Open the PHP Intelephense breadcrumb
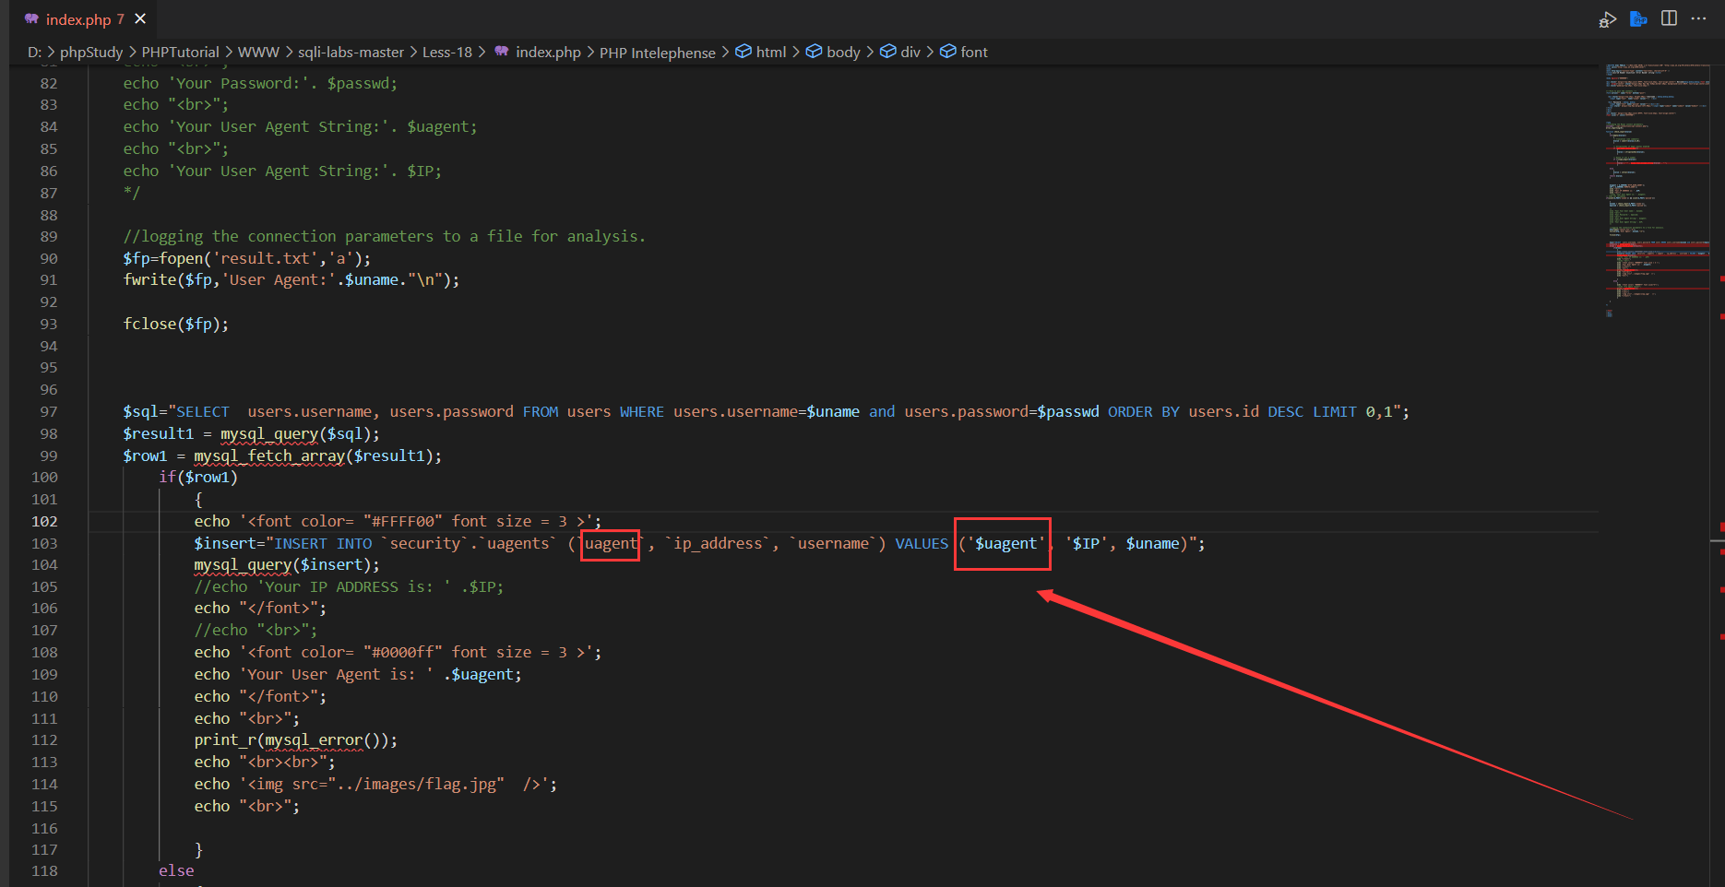The width and height of the screenshot is (1725, 887). coord(657,53)
